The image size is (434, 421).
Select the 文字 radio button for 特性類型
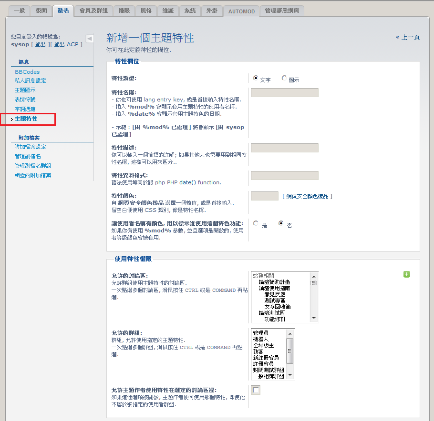coord(256,79)
